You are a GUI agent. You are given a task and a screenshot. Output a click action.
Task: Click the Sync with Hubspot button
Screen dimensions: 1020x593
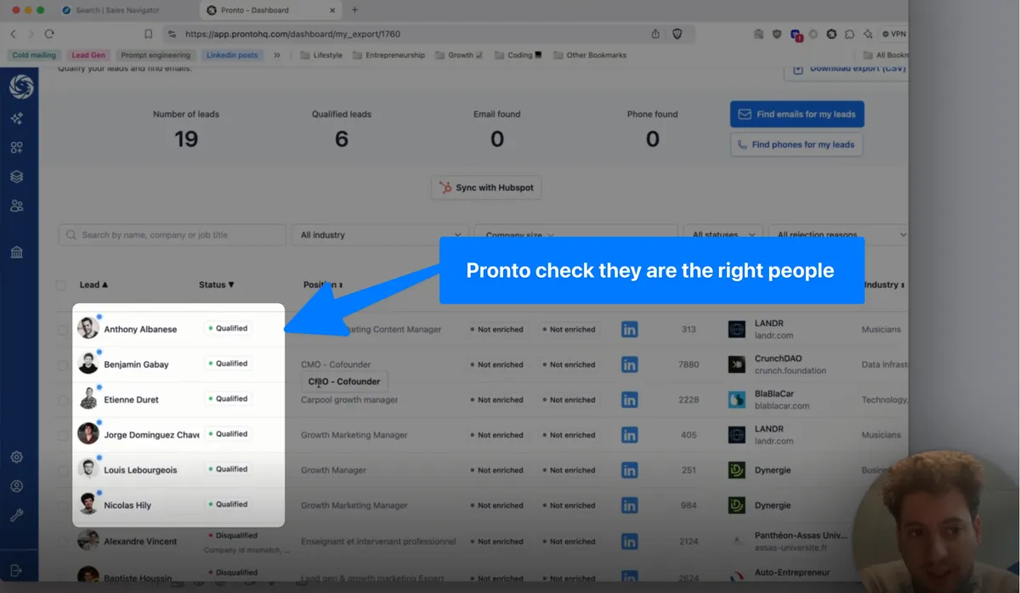click(x=486, y=188)
